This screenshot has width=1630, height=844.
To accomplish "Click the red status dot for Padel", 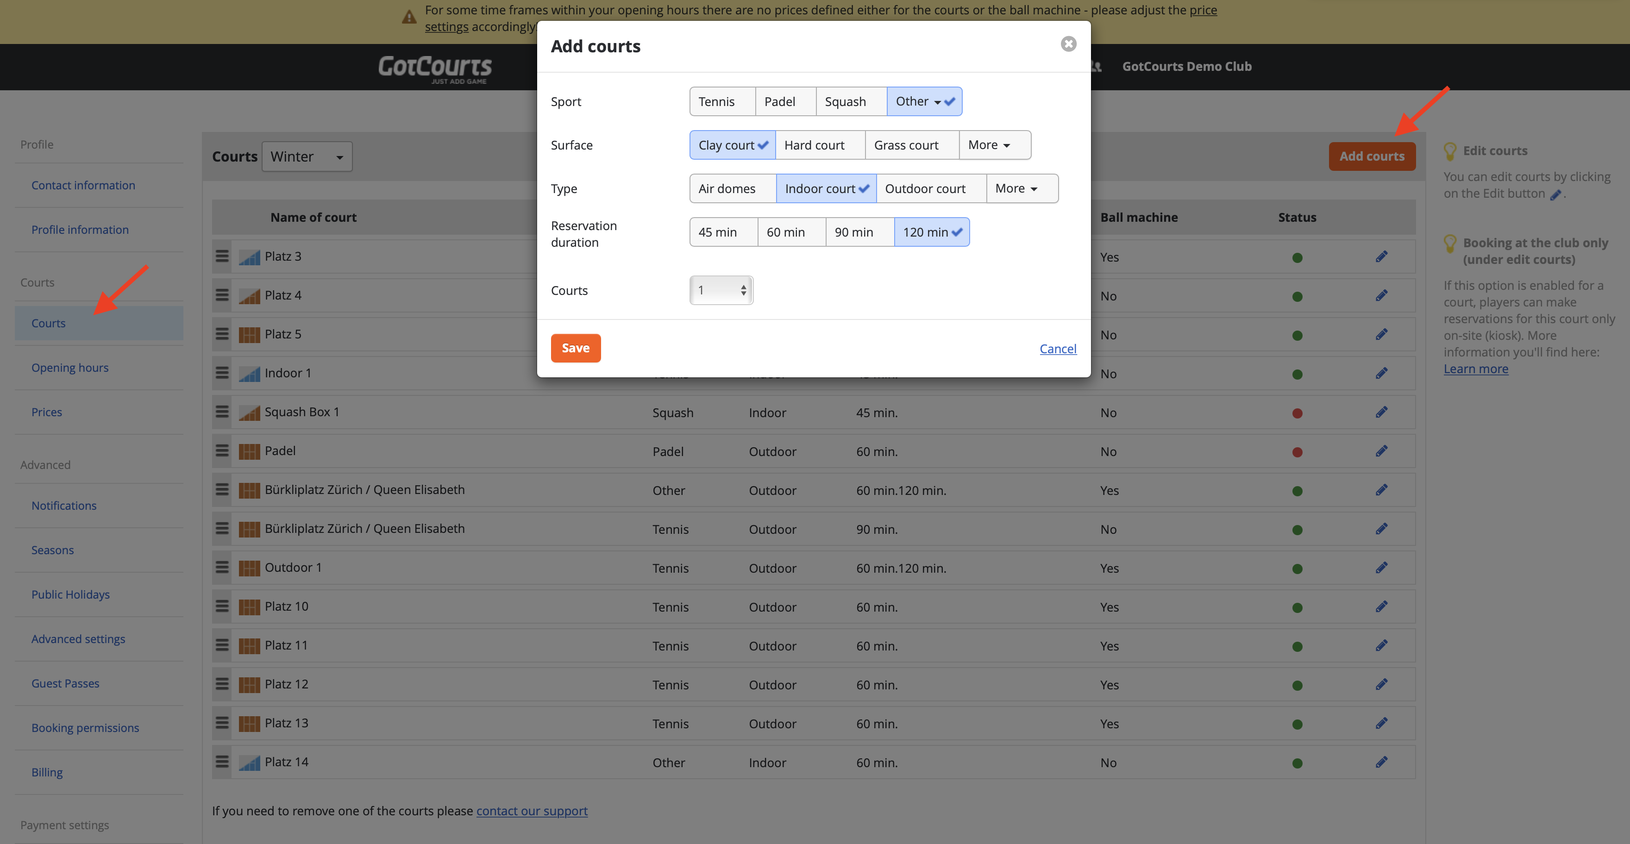I will pyautogui.click(x=1297, y=452).
